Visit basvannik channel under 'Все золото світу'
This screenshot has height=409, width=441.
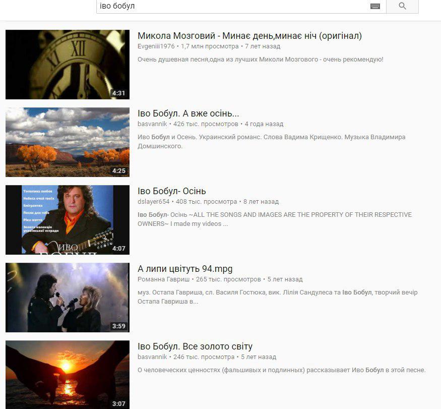152,357
